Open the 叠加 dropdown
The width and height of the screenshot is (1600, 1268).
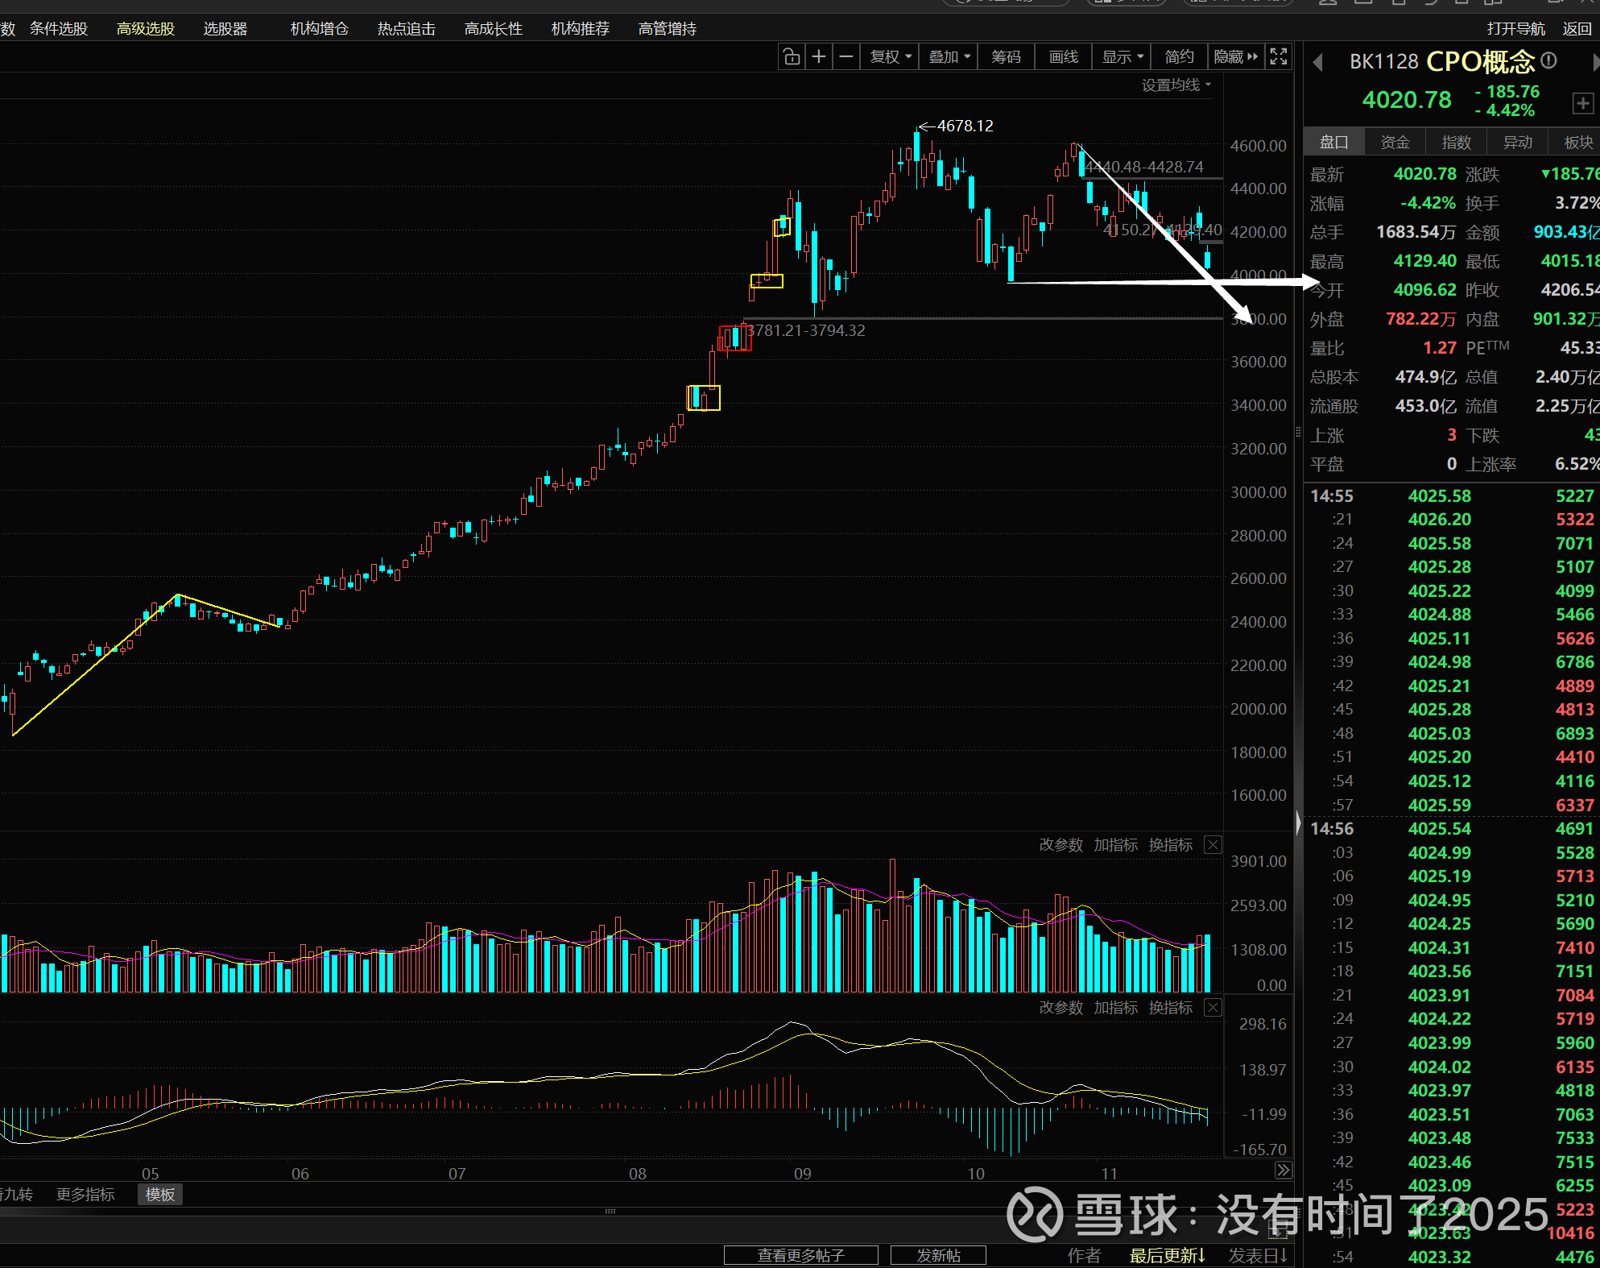tap(949, 57)
